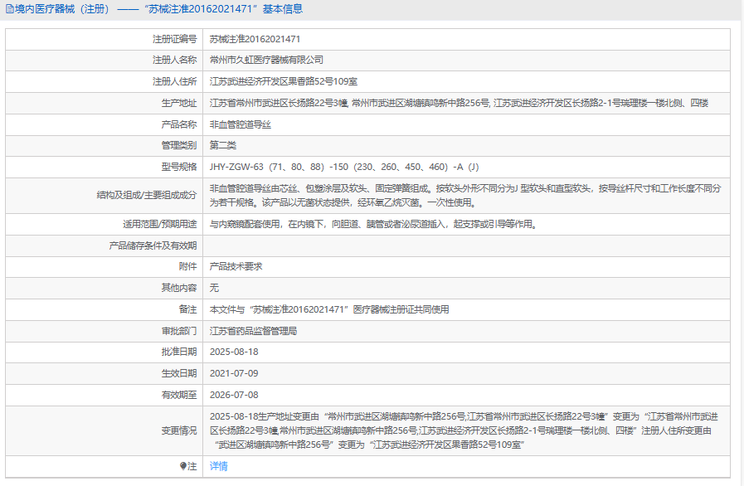The width and height of the screenshot is (744, 486).
Task: Select effective date 2021-07-09
Action: click(234, 373)
